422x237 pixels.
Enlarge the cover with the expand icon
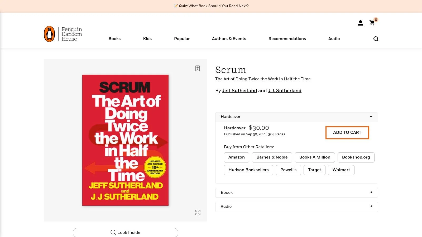click(x=198, y=213)
